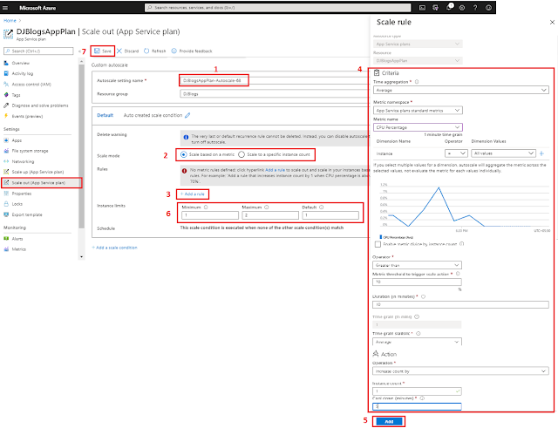
Task: Click the Duration in minutes field
Action: tap(460, 304)
